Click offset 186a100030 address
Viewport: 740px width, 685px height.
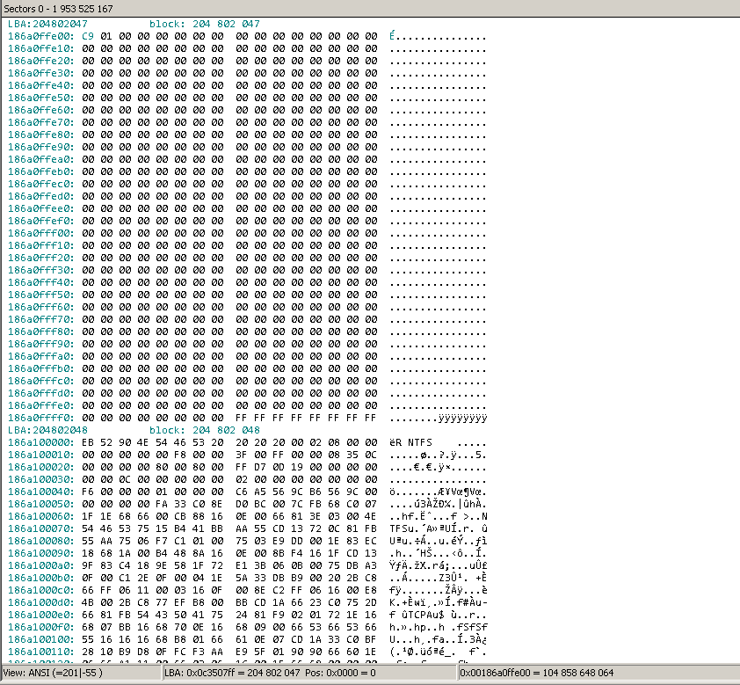coord(41,479)
